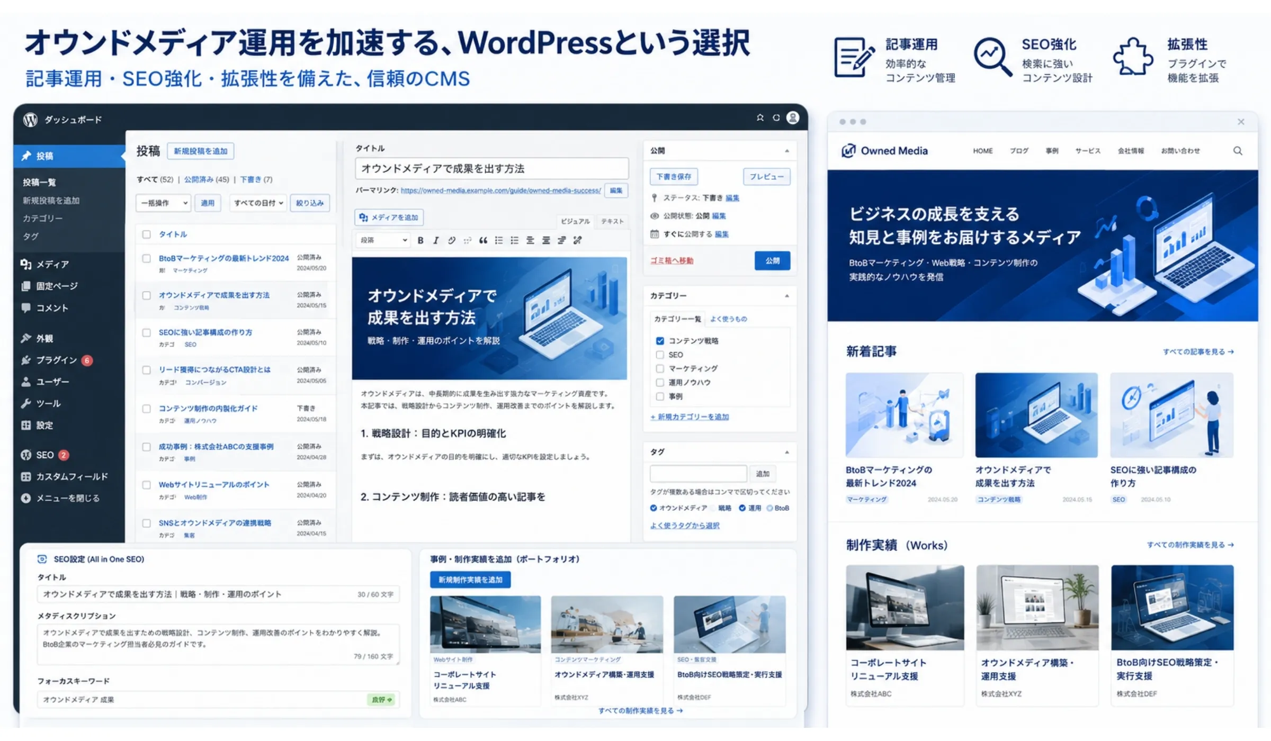Uncheck the コンテンツ戦略 category
The image size is (1271, 741).
tap(660, 341)
